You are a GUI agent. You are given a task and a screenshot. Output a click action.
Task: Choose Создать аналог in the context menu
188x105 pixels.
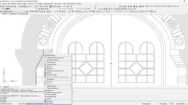(x=58, y=62)
